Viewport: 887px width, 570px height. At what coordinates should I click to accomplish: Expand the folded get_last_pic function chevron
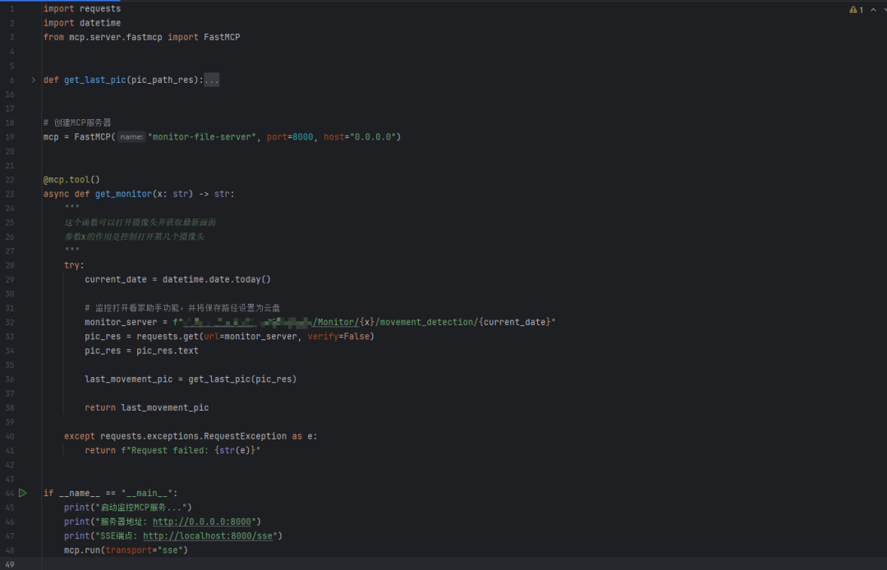(x=33, y=80)
